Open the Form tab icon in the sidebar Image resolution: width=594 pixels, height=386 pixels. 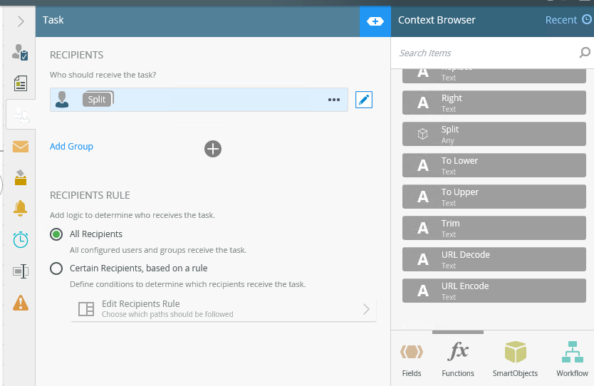[21, 83]
